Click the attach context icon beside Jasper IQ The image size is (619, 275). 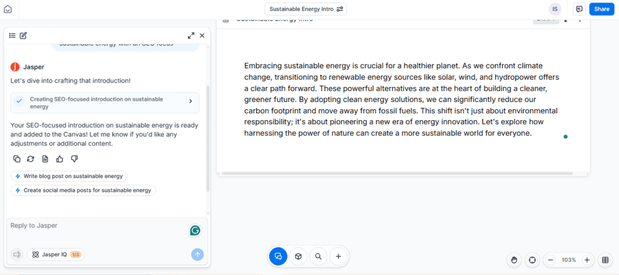pyautogui.click(x=17, y=254)
